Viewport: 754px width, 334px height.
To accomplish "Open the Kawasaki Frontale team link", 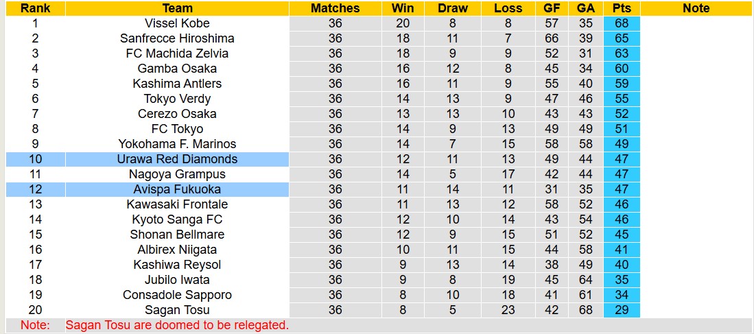I will 177,204.
